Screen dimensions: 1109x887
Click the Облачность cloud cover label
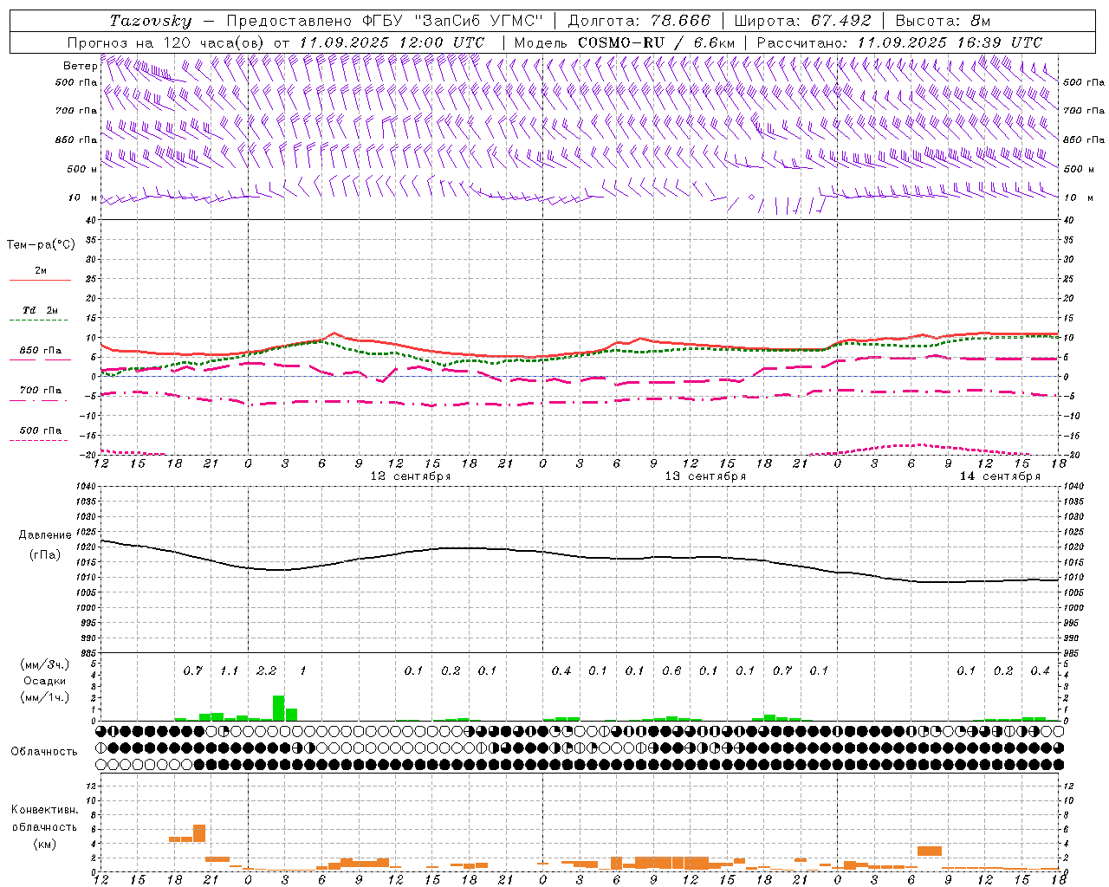point(44,752)
